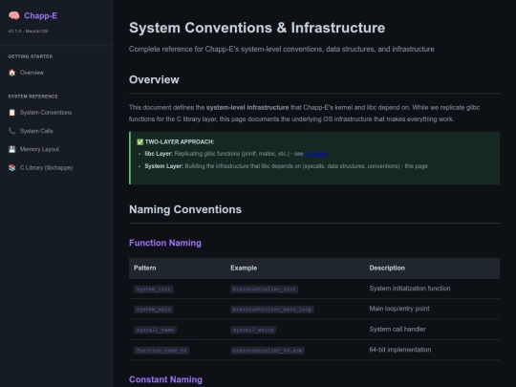Image resolution: width=516 pixels, height=387 pixels.
Task: Click the Pattern column header
Action: pyautogui.click(x=145, y=268)
